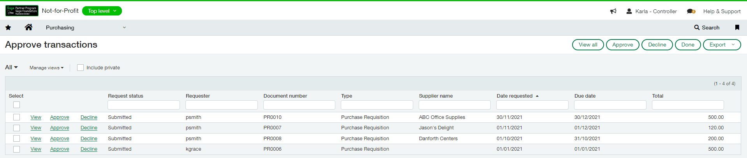This screenshot has width=747, height=158.
Task: Click the Due date column header
Action: coord(585,96)
